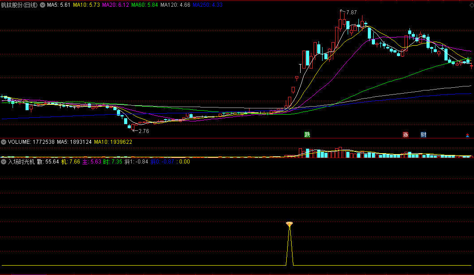Click the yellow : 0.00 value
474x275 pixels.
pyautogui.click(x=183, y=162)
